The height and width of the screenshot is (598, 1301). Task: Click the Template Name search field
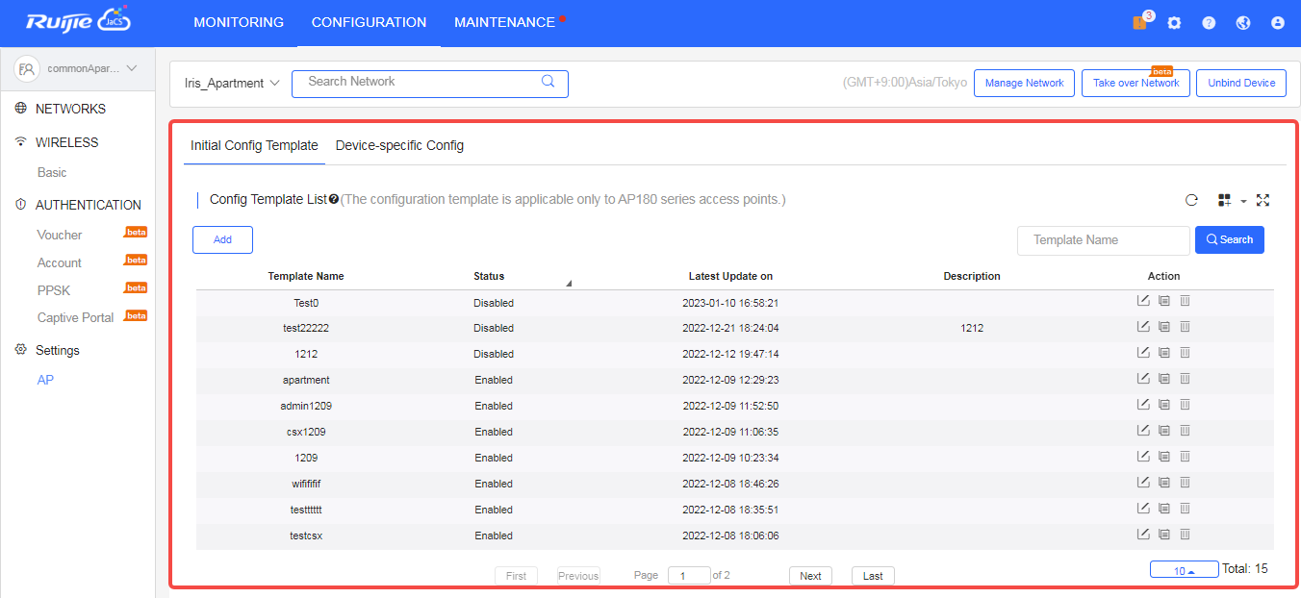pyautogui.click(x=1103, y=239)
